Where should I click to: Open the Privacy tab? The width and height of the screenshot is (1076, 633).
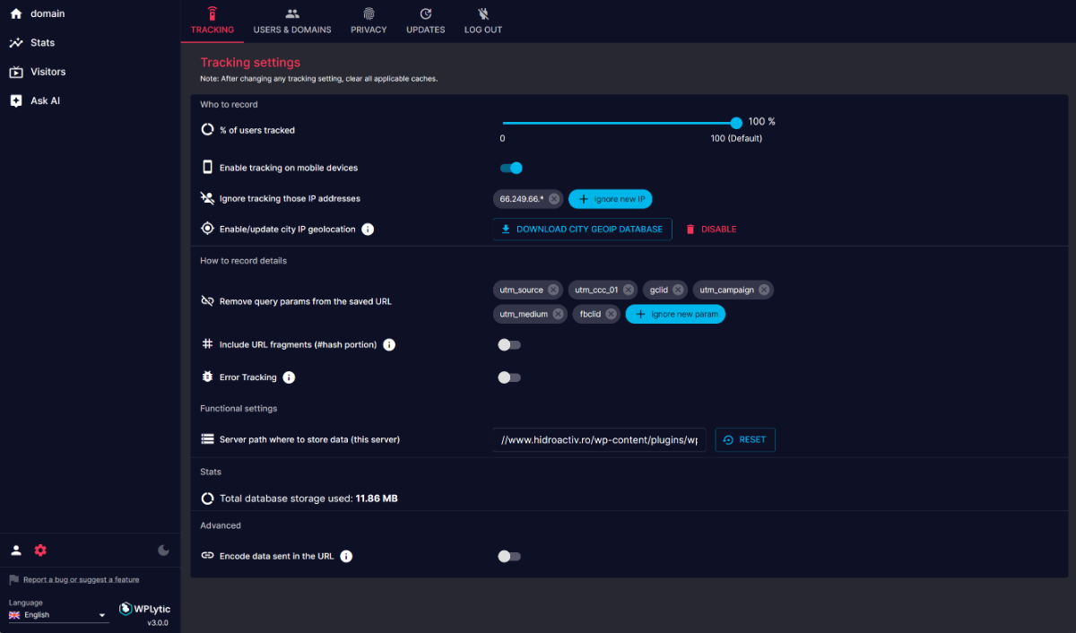click(369, 22)
